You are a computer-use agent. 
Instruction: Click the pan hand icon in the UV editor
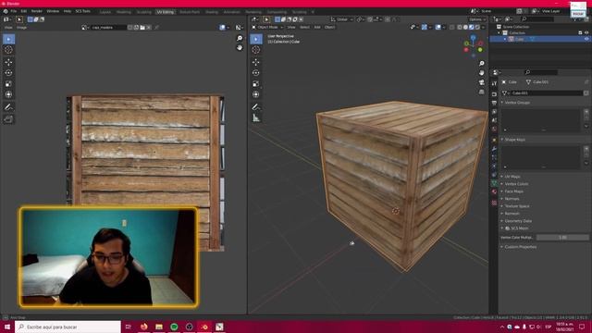[x=240, y=48]
